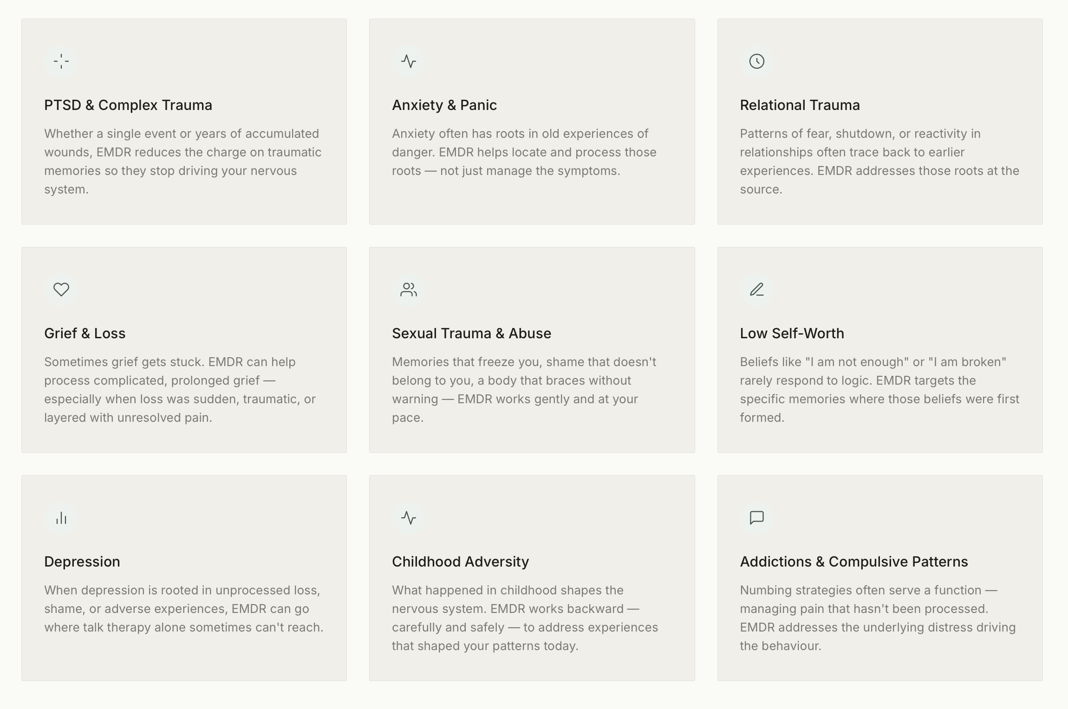Open Addictions & Compulsive Patterns heading
The height and width of the screenshot is (709, 1068).
point(853,562)
